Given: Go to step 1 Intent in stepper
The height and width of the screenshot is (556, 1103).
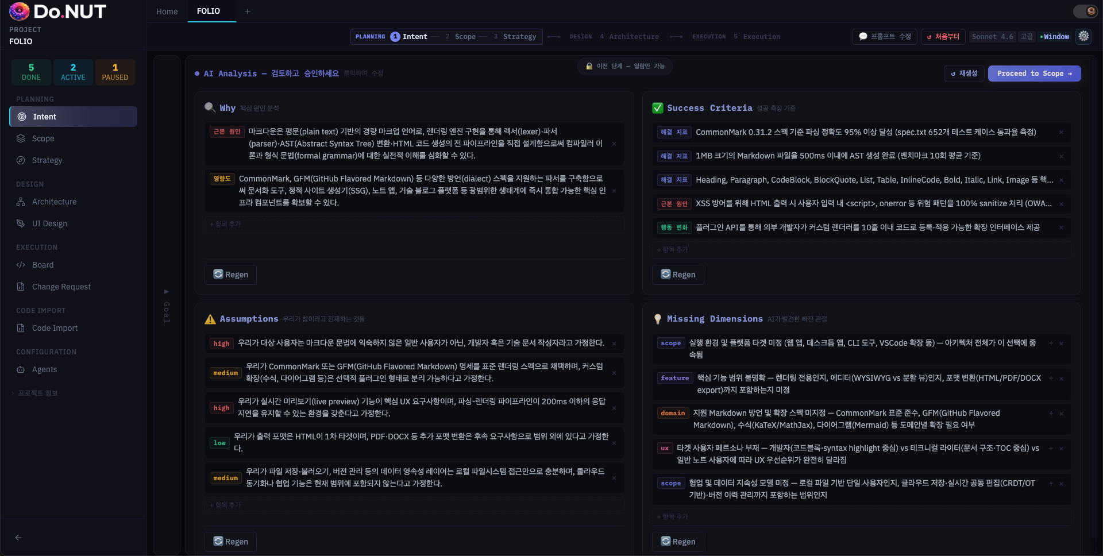Looking at the screenshot, I should pos(409,36).
